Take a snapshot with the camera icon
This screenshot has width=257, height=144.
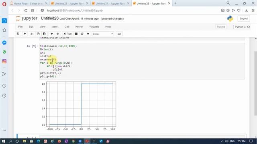pyautogui.click(x=222, y=10)
